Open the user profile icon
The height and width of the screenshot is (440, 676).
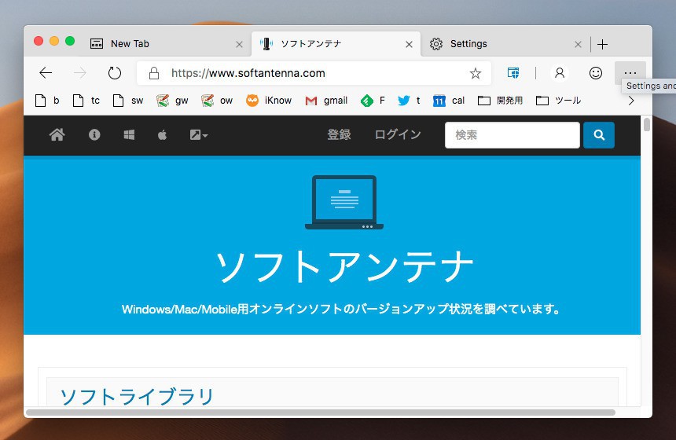[560, 73]
